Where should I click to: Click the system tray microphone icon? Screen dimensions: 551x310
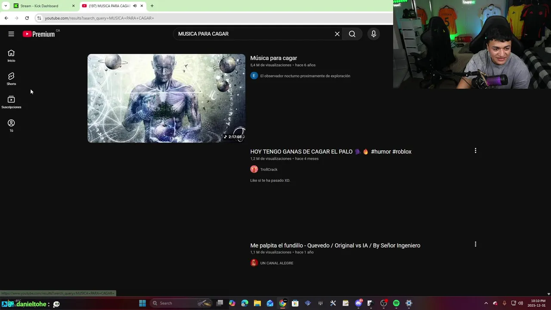(x=504, y=303)
